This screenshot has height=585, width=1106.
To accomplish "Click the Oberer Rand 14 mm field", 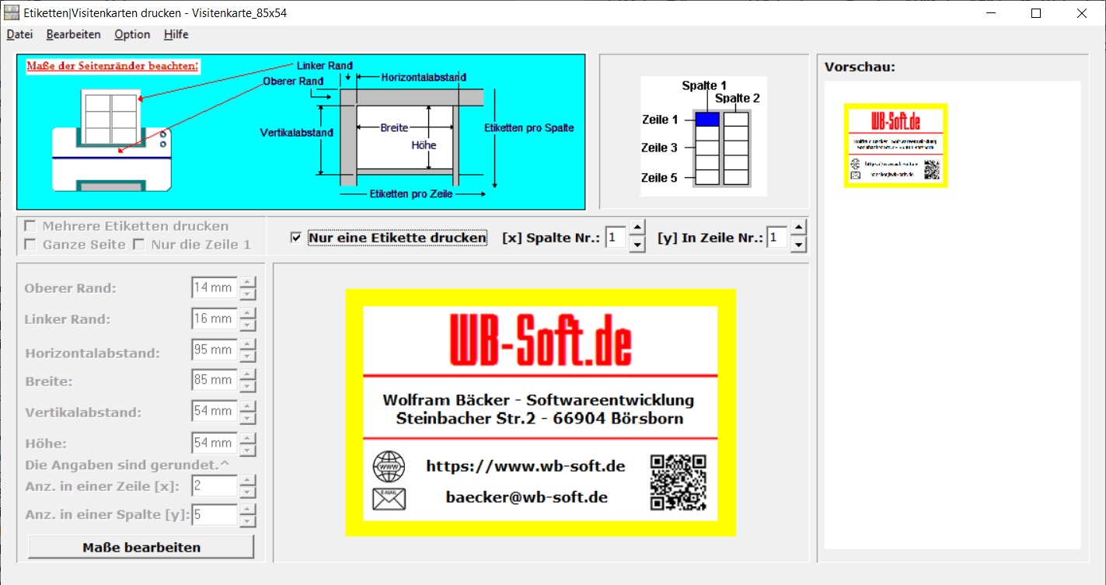I will point(215,287).
